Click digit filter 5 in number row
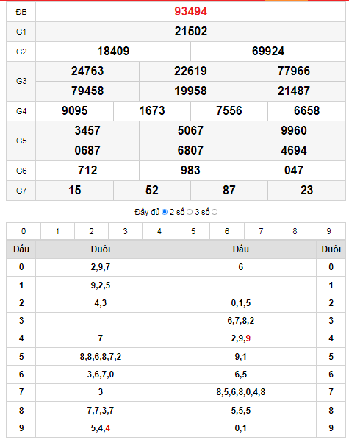349x440 pixels. [x=193, y=231]
